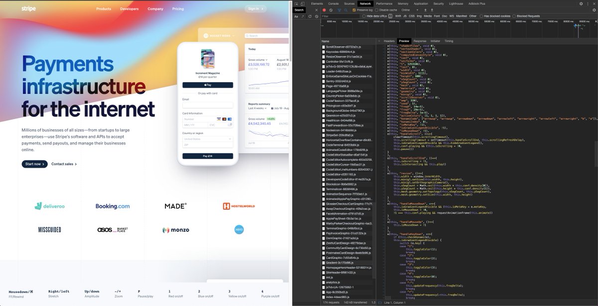Click the Apple Pay button

coord(207,85)
